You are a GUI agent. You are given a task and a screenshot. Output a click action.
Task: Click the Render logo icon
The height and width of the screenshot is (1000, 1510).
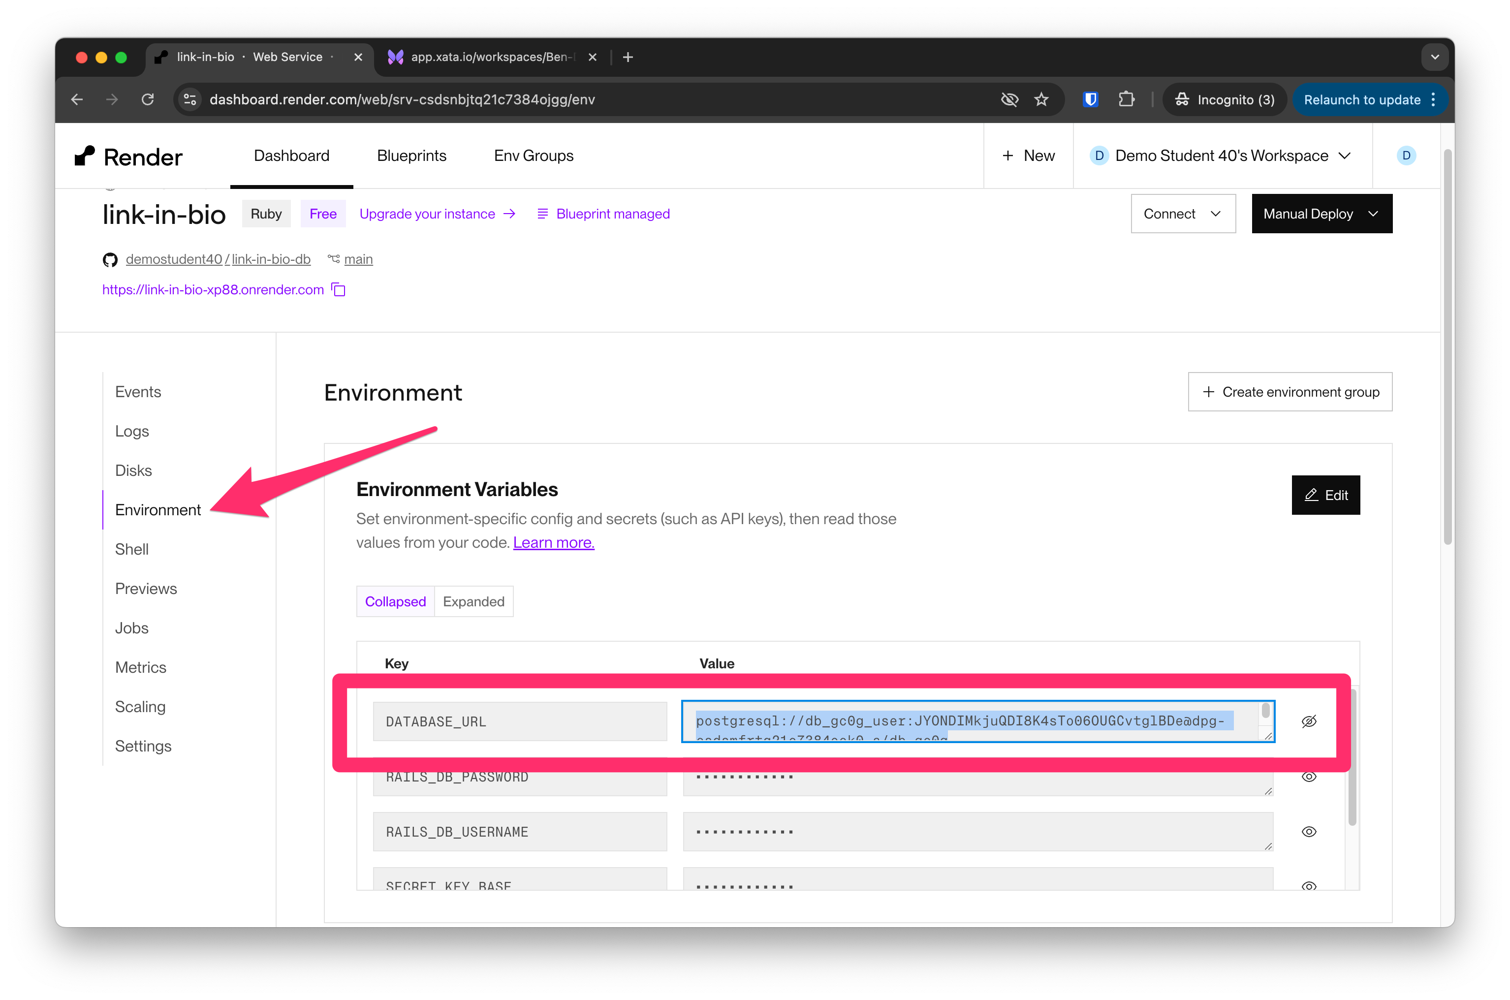[84, 156]
